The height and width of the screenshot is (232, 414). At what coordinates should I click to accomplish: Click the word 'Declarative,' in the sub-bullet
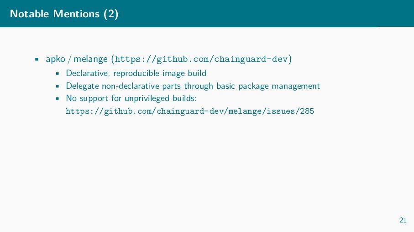(88, 73)
